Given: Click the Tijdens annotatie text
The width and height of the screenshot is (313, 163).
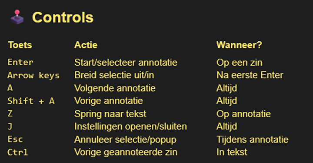Looking at the screenshot, I should click(252, 140).
